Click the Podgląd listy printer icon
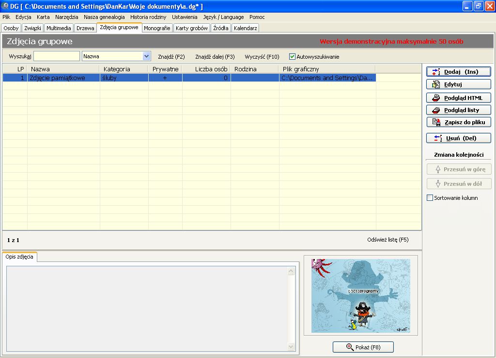The width and height of the screenshot is (496, 358). coord(436,110)
